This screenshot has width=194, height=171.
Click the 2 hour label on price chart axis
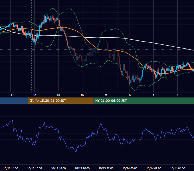[154, 95]
